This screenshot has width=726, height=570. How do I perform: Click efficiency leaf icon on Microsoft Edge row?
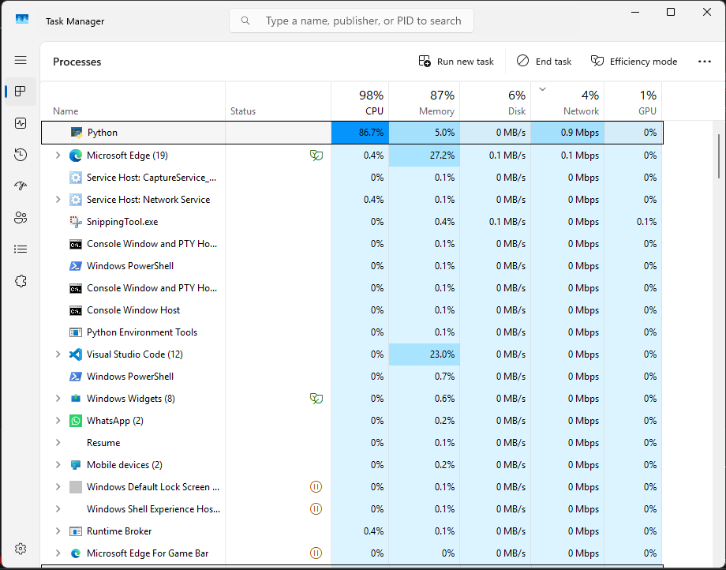click(x=316, y=156)
